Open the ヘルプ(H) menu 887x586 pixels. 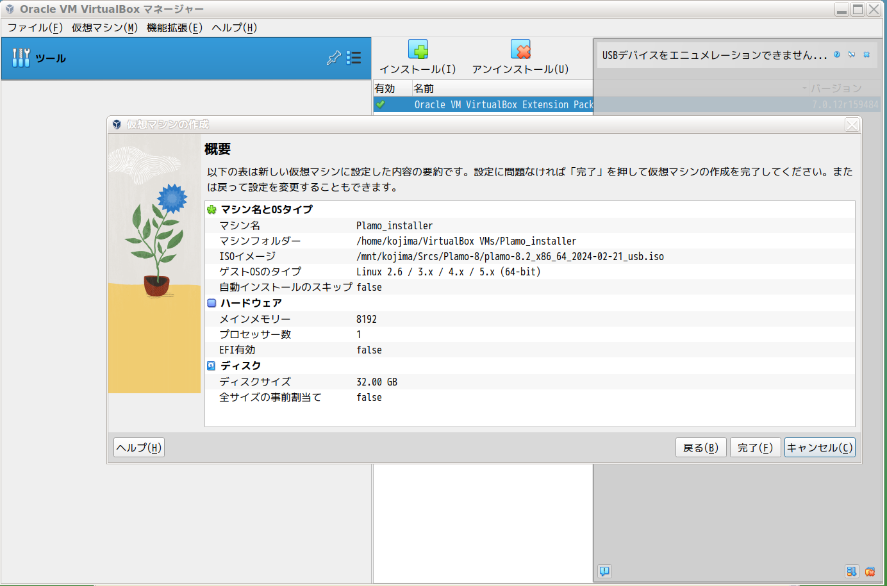coord(235,28)
